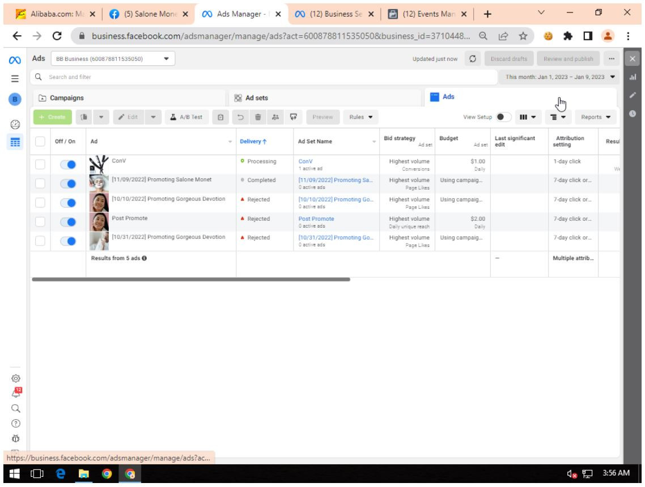Enable the View Setup toggle

point(503,117)
